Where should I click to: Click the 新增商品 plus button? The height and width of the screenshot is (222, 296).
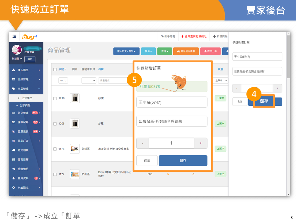click(220, 36)
